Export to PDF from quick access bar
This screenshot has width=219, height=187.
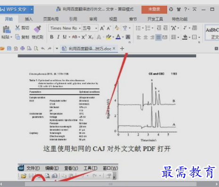point(16,48)
